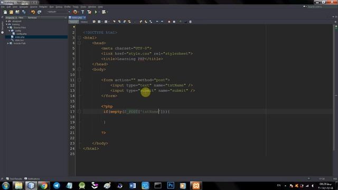This screenshot has width=338, height=190.
Task: Click the New File toolbar icon
Action: pos(5,12)
